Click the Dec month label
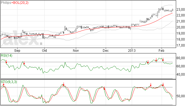Viewport: 189px width, 106px height. coord(106,50)
